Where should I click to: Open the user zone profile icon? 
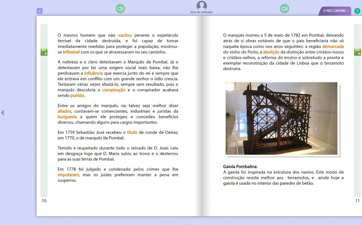point(202,5)
